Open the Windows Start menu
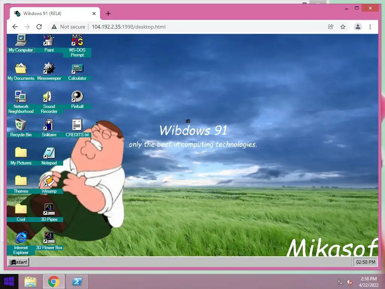 click(x=9, y=281)
